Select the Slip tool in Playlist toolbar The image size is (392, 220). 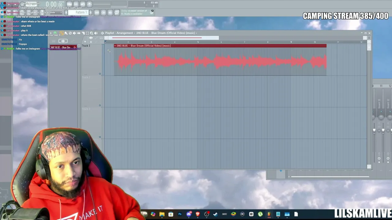coord(79,33)
